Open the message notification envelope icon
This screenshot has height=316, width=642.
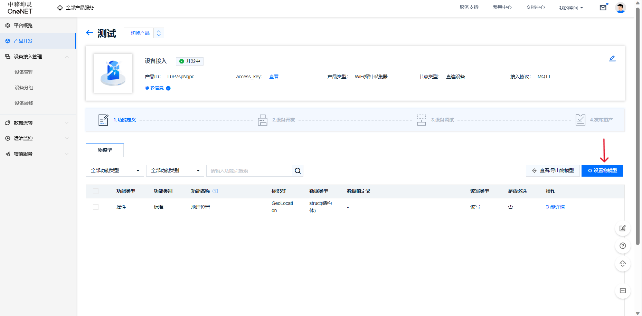[603, 7]
